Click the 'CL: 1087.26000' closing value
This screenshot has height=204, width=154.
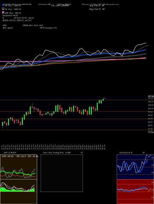(x=60, y=6)
